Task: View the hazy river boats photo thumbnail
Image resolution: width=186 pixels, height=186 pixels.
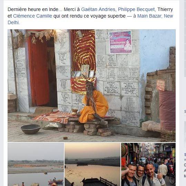Action: (36, 164)
